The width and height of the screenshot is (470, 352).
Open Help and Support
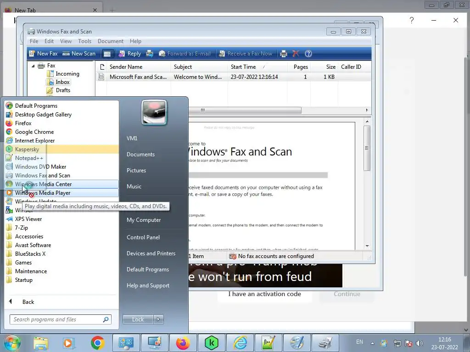coord(148,286)
